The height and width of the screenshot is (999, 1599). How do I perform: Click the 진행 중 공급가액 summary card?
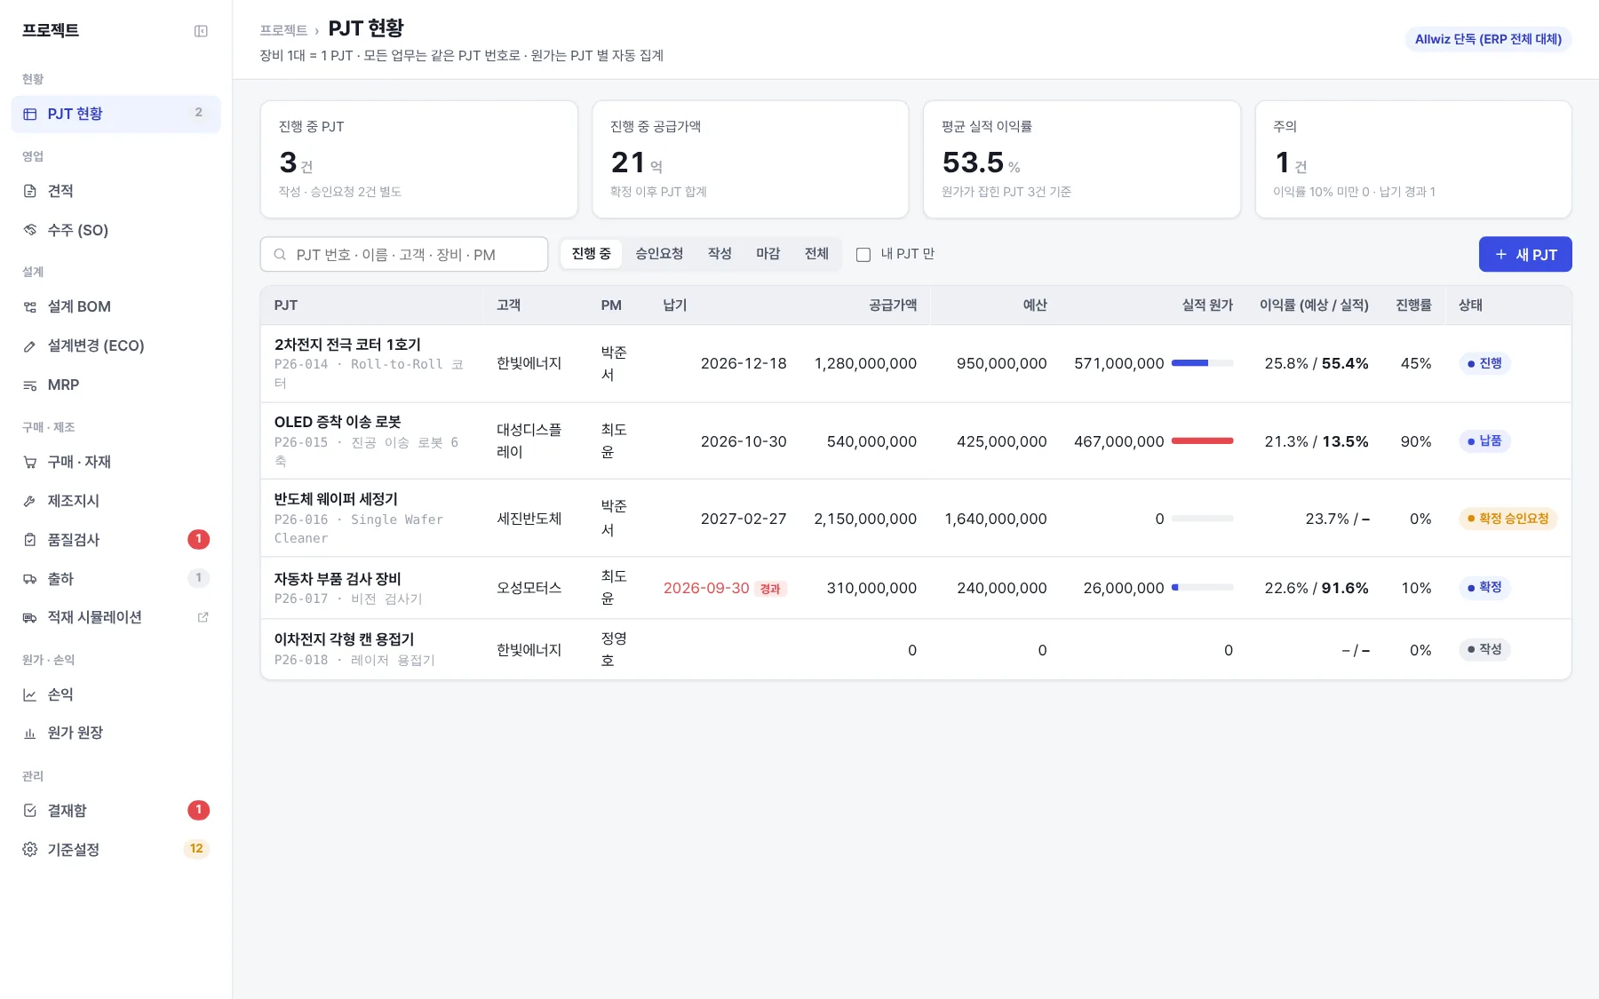pyautogui.click(x=750, y=159)
